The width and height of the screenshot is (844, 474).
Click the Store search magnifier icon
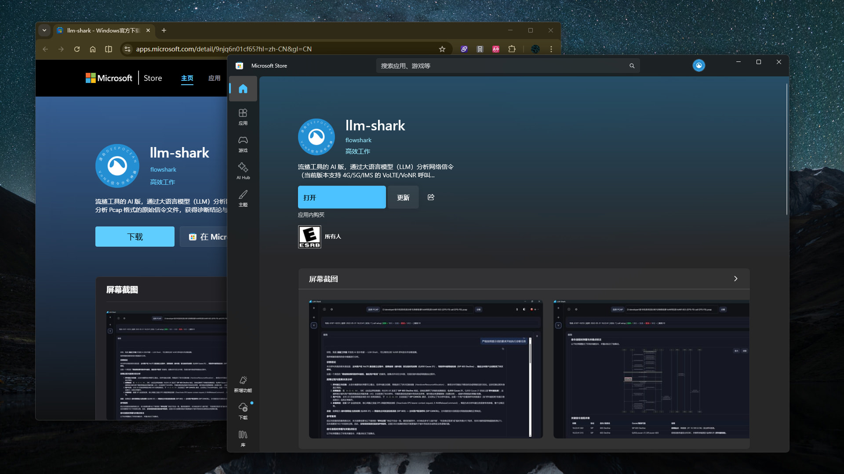pos(632,66)
